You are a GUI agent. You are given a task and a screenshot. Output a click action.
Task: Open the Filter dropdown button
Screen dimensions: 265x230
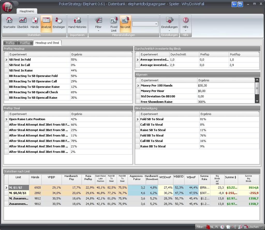98,24
